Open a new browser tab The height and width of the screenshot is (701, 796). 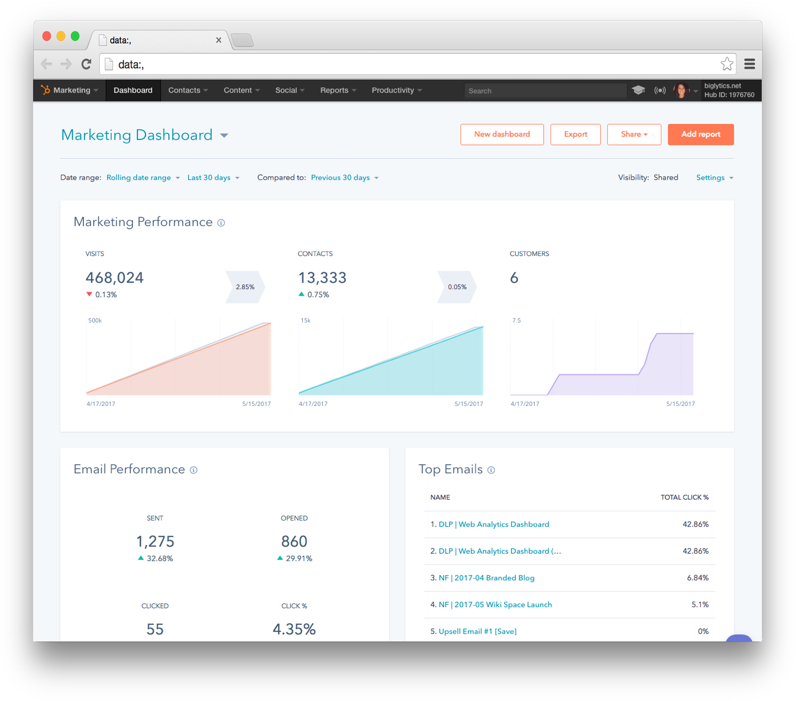242,40
